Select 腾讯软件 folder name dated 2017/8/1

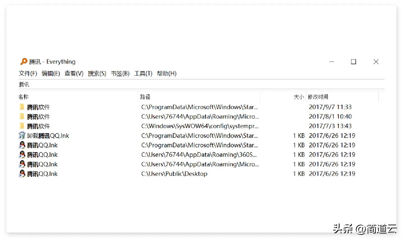(38, 117)
